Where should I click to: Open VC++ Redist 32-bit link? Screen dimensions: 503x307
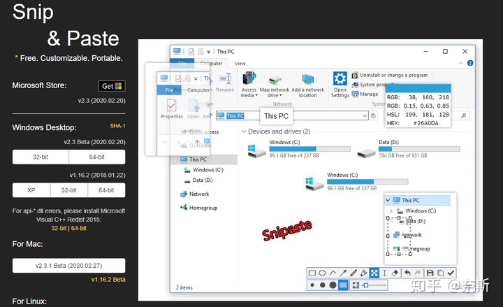tap(59, 228)
